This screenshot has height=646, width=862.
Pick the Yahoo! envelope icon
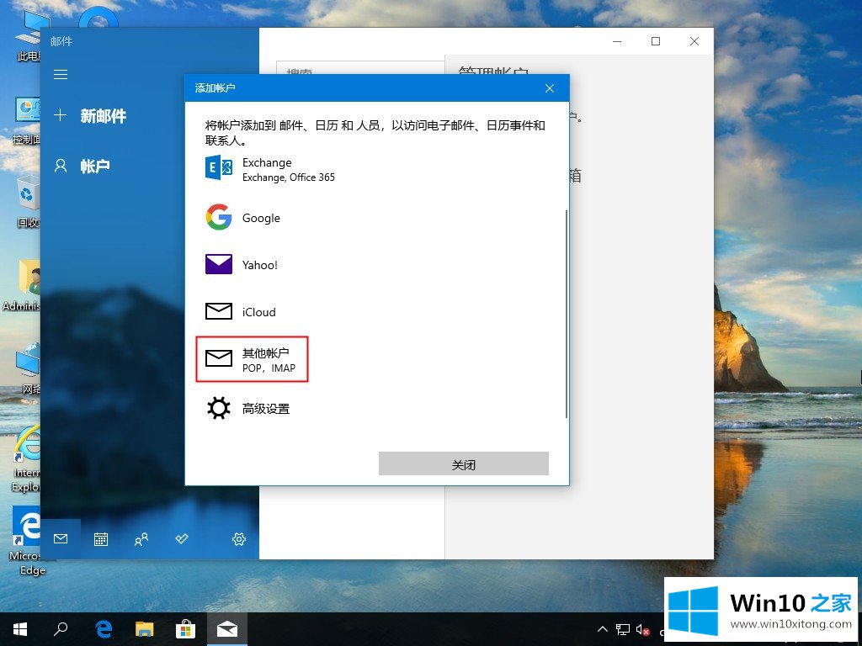click(x=219, y=264)
